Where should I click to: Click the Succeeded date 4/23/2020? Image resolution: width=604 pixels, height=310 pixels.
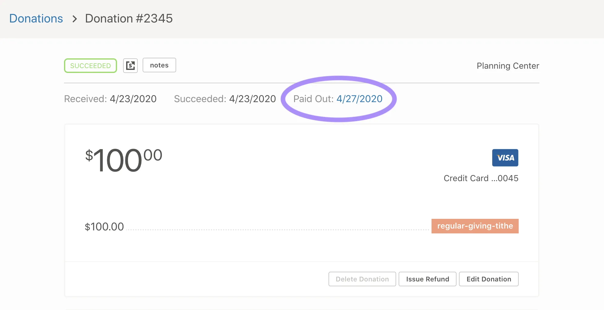[x=252, y=98]
